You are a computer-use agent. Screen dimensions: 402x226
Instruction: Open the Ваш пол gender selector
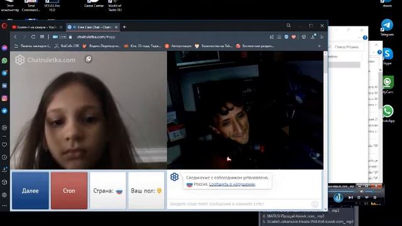(146, 191)
